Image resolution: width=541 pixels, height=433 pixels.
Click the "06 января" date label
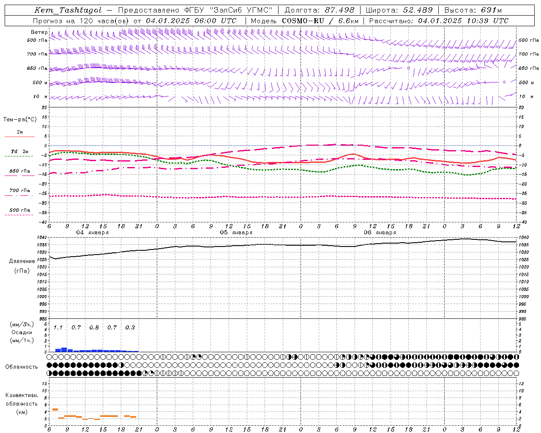point(380,233)
